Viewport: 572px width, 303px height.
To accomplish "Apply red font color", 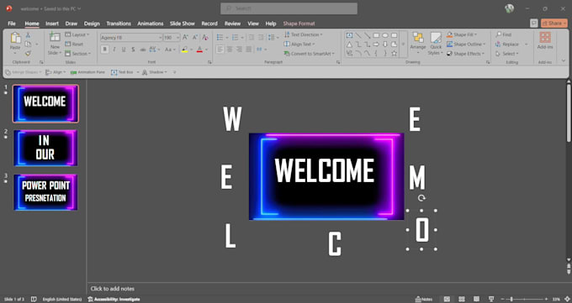I will coord(199,50).
